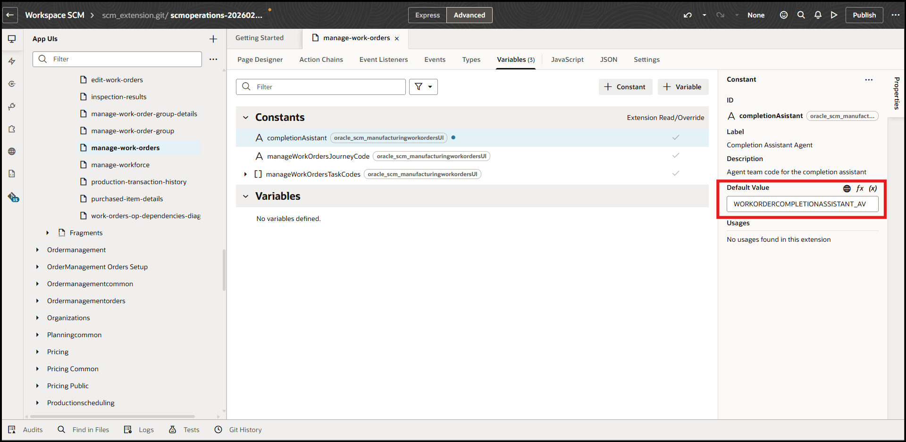Viewport: 906px width, 442px height.
Task: Select Express mode
Action: click(428, 15)
